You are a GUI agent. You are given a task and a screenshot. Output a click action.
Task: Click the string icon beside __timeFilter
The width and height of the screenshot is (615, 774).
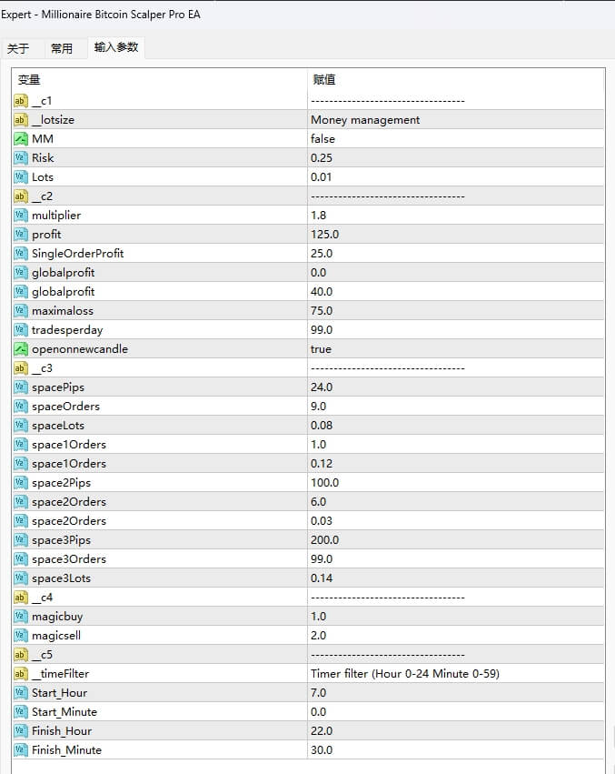(x=20, y=674)
